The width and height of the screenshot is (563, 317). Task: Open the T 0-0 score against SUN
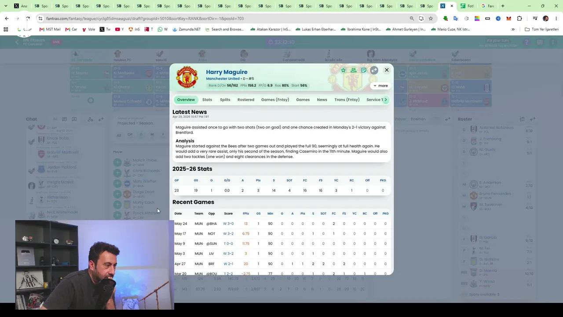(228, 243)
